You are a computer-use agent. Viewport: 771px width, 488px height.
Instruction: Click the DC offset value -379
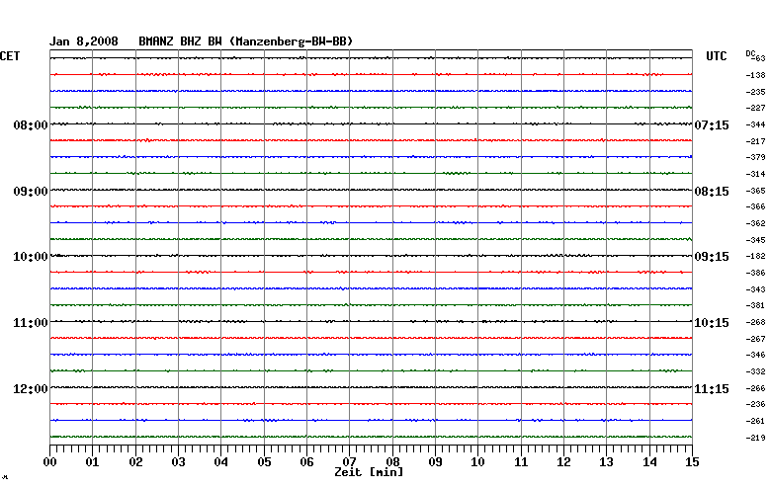tap(756, 157)
